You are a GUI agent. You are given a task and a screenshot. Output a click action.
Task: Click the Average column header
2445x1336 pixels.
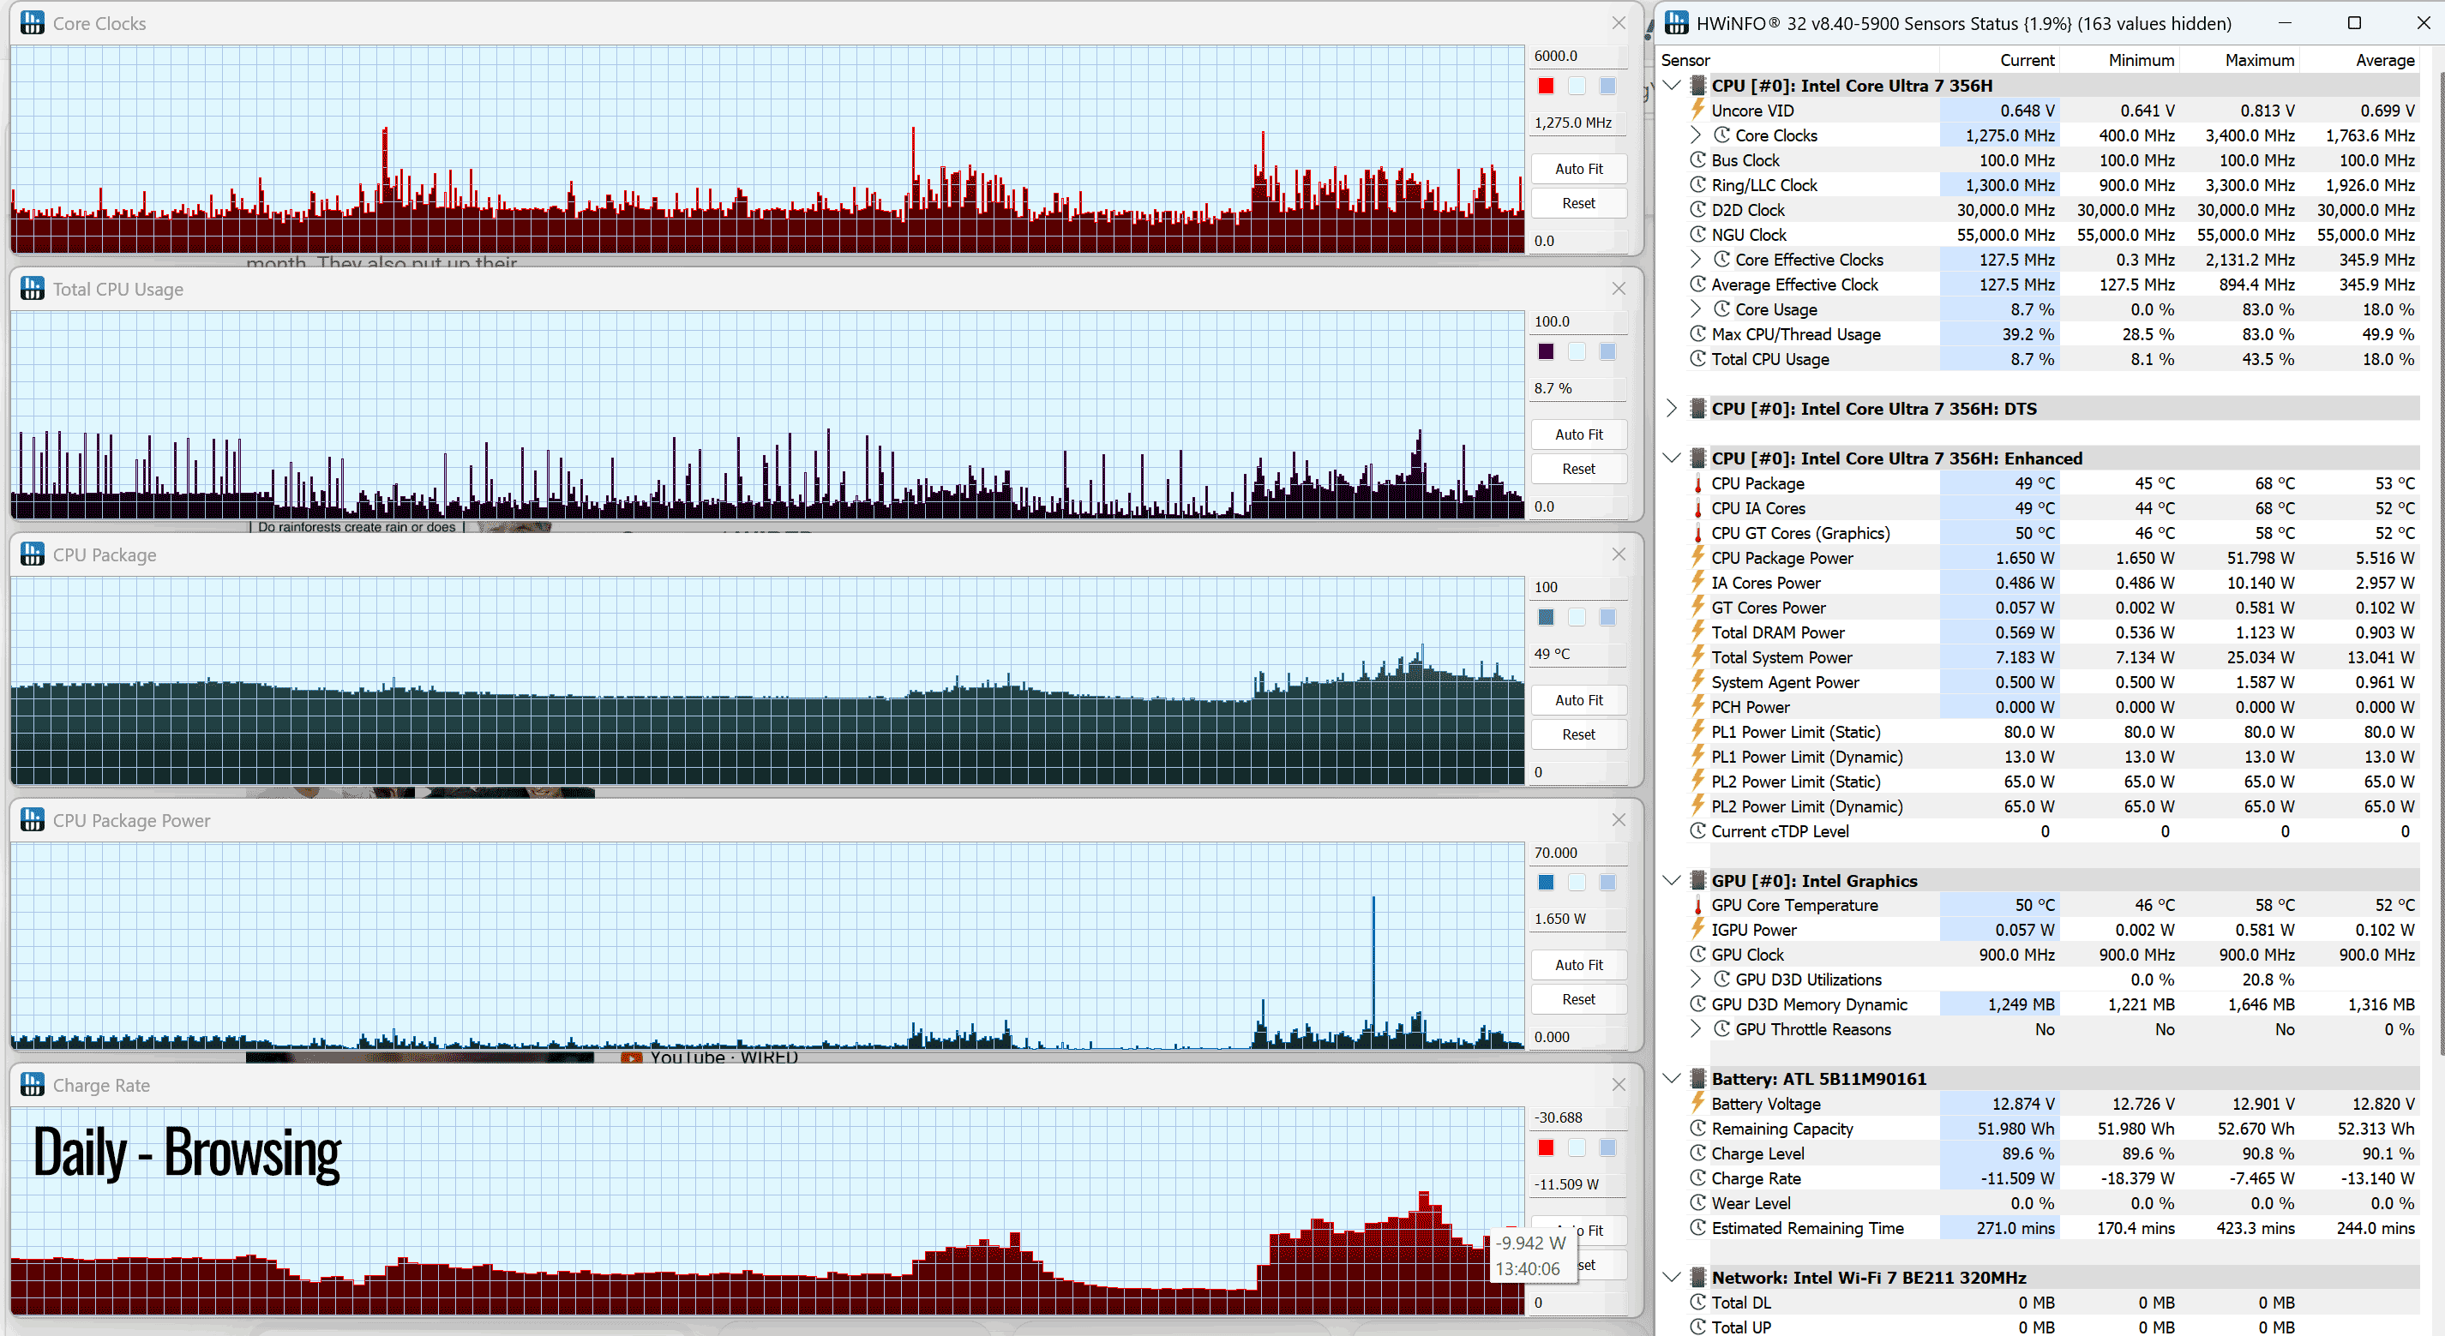(x=2384, y=60)
